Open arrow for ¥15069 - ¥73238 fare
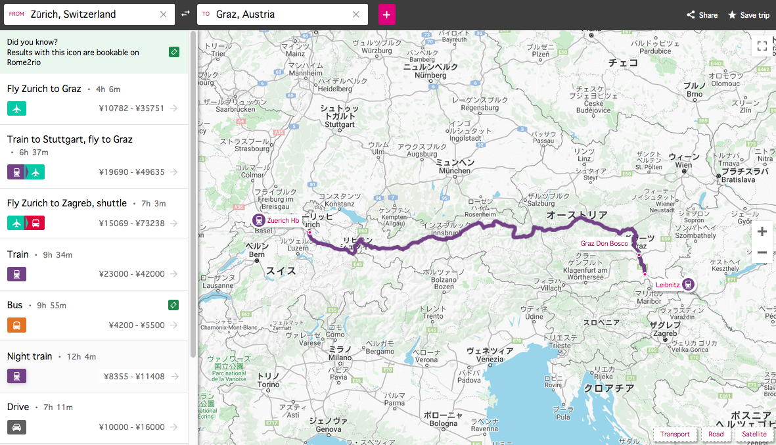Image resolution: width=776 pixels, height=445 pixels. coord(173,223)
